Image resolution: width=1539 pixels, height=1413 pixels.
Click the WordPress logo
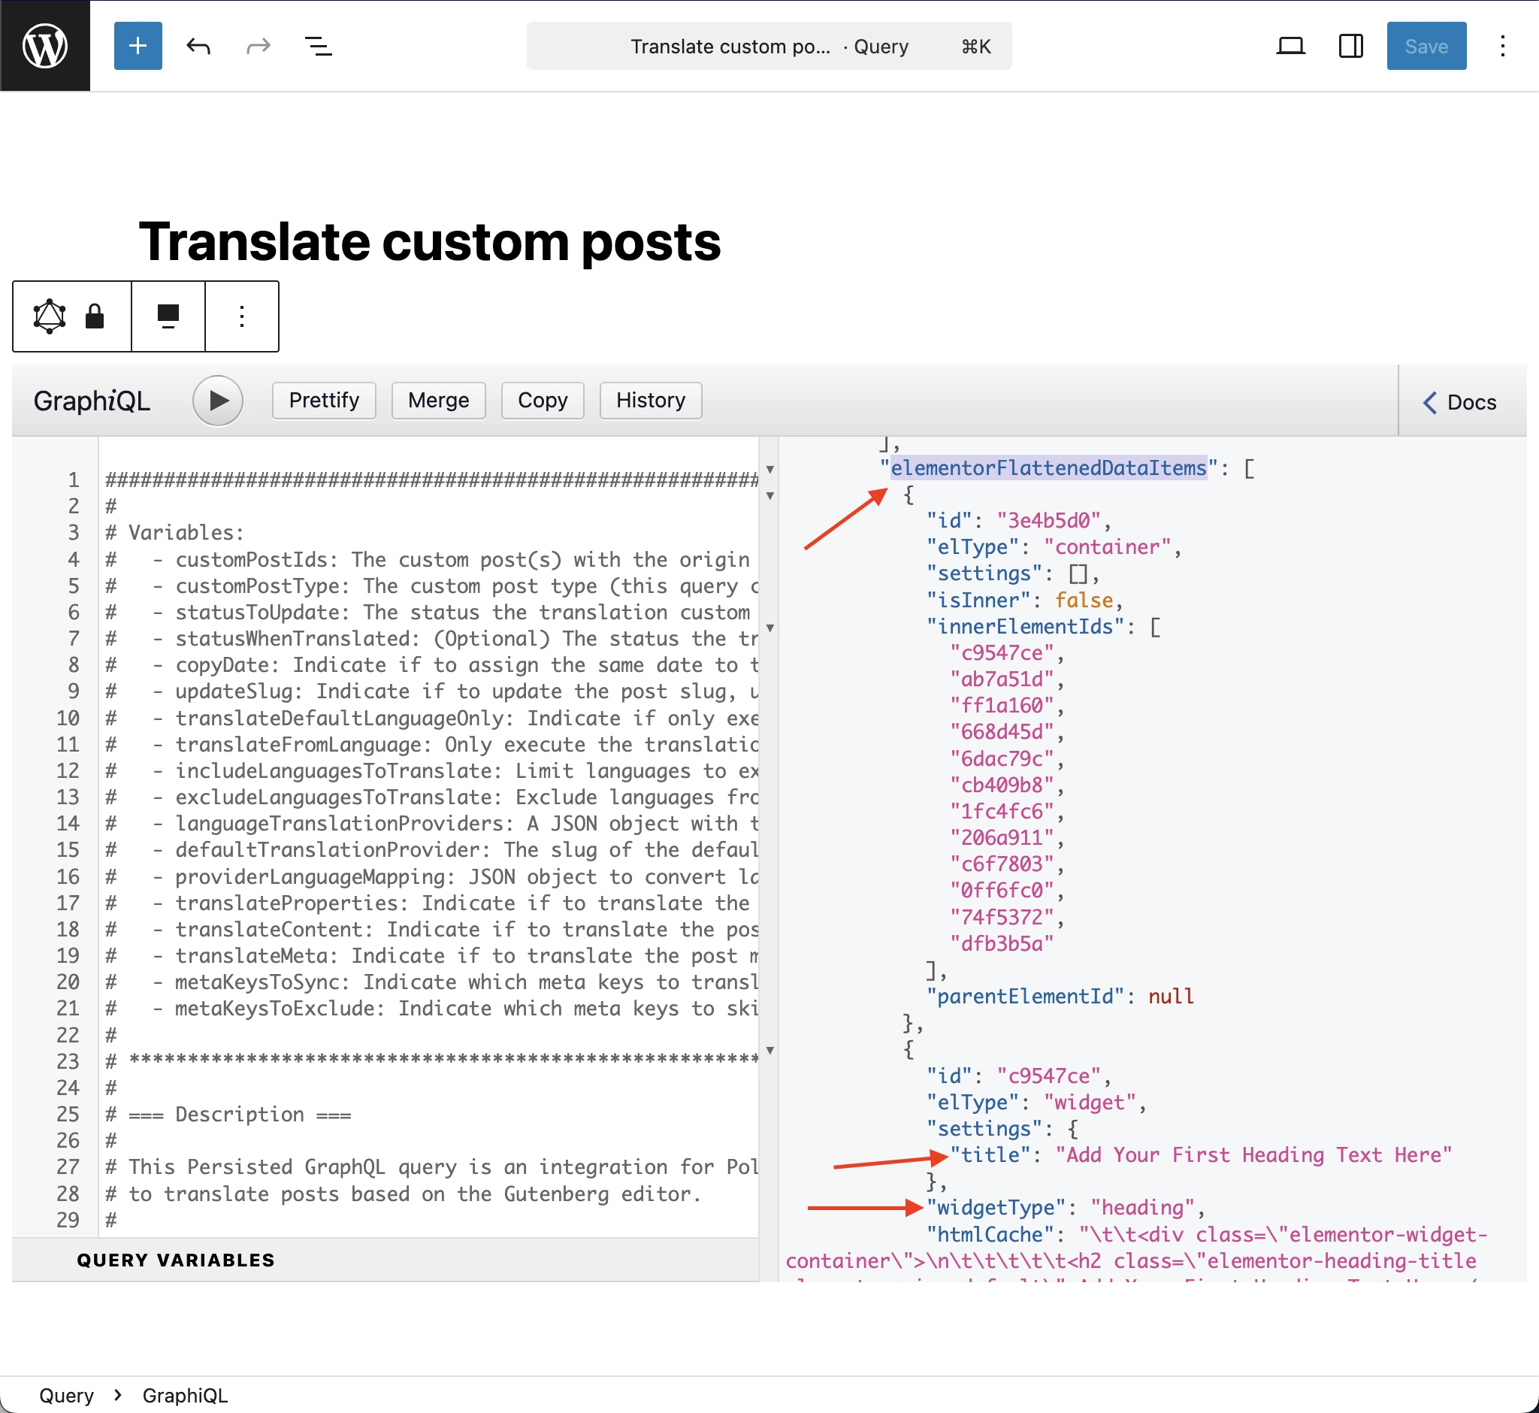[45, 46]
